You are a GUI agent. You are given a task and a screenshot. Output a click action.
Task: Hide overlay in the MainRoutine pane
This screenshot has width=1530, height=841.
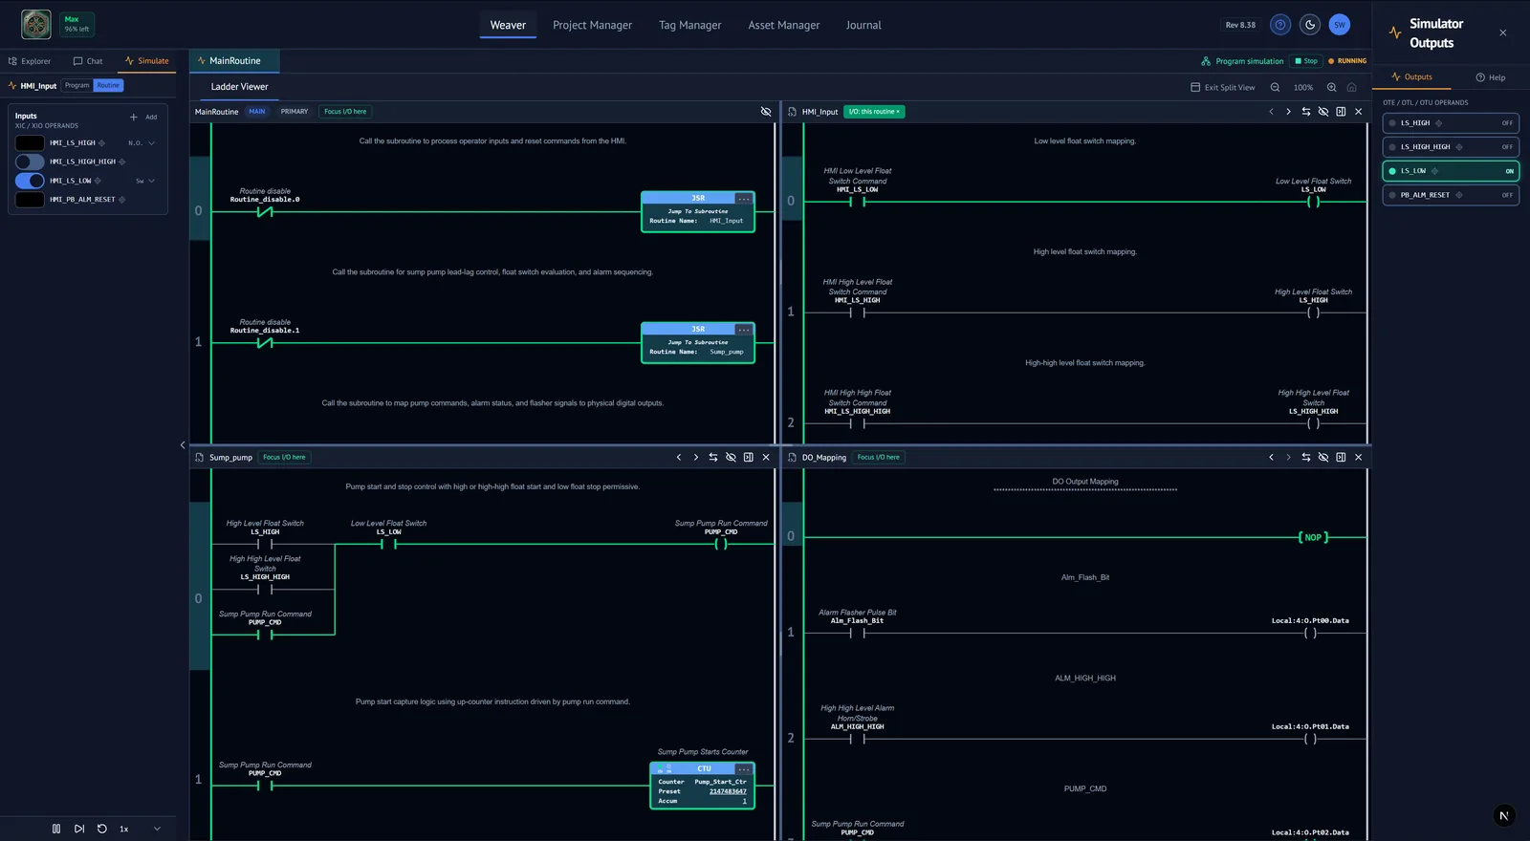click(x=766, y=112)
